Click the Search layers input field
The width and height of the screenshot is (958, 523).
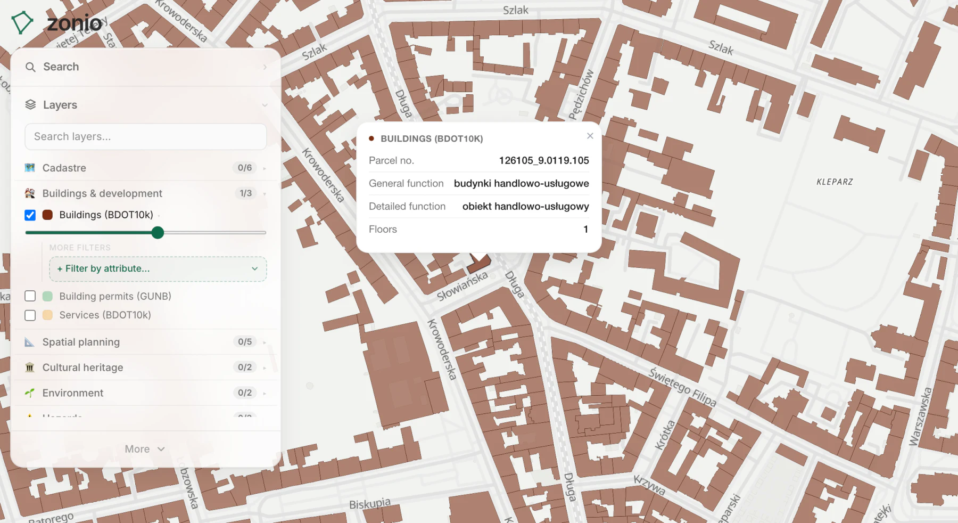point(145,137)
